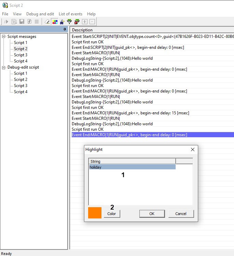Select Script 3 under Script messages
The width and height of the screenshot is (234, 256).
pyautogui.click(x=20, y=55)
